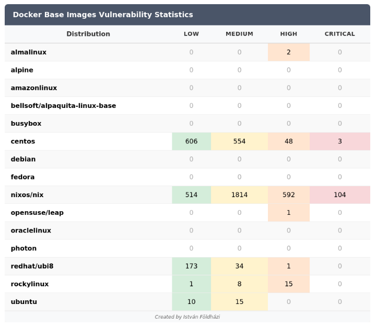This screenshot has width=376, height=328.
Task: Click rockylinux LOW value 1
Action: point(191,284)
